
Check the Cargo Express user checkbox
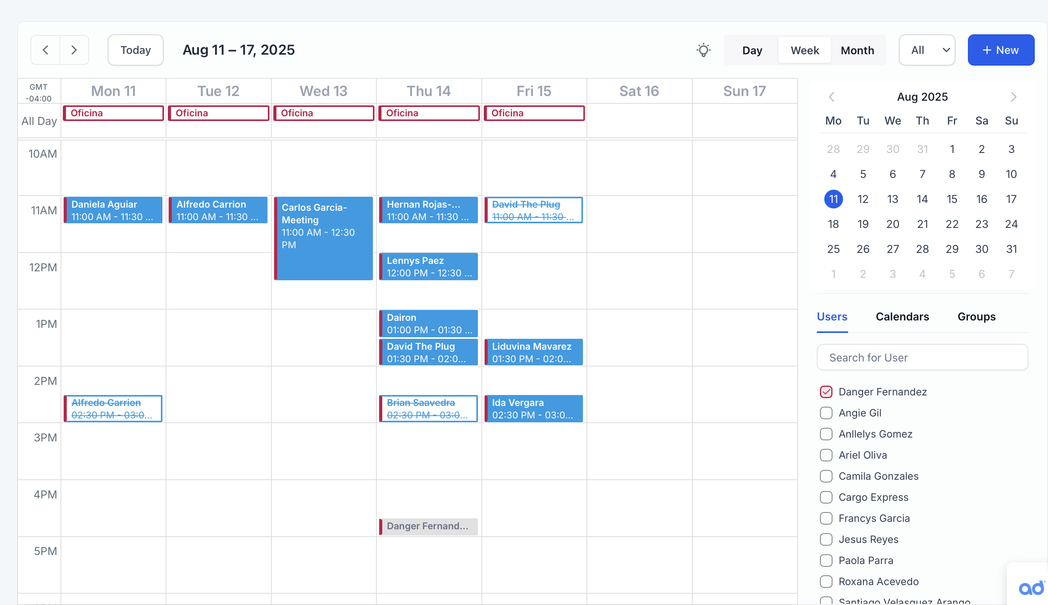826,497
